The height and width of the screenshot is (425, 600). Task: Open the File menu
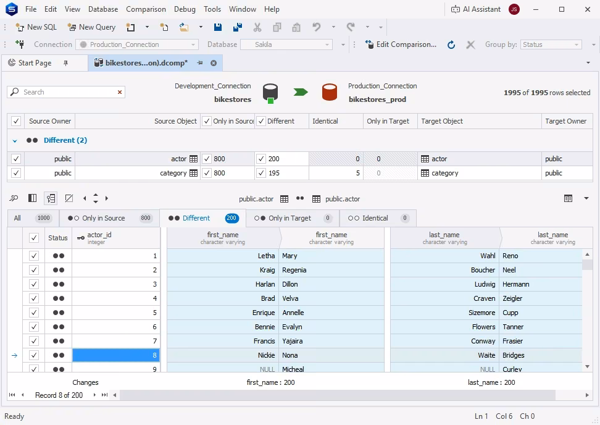[x=31, y=9]
